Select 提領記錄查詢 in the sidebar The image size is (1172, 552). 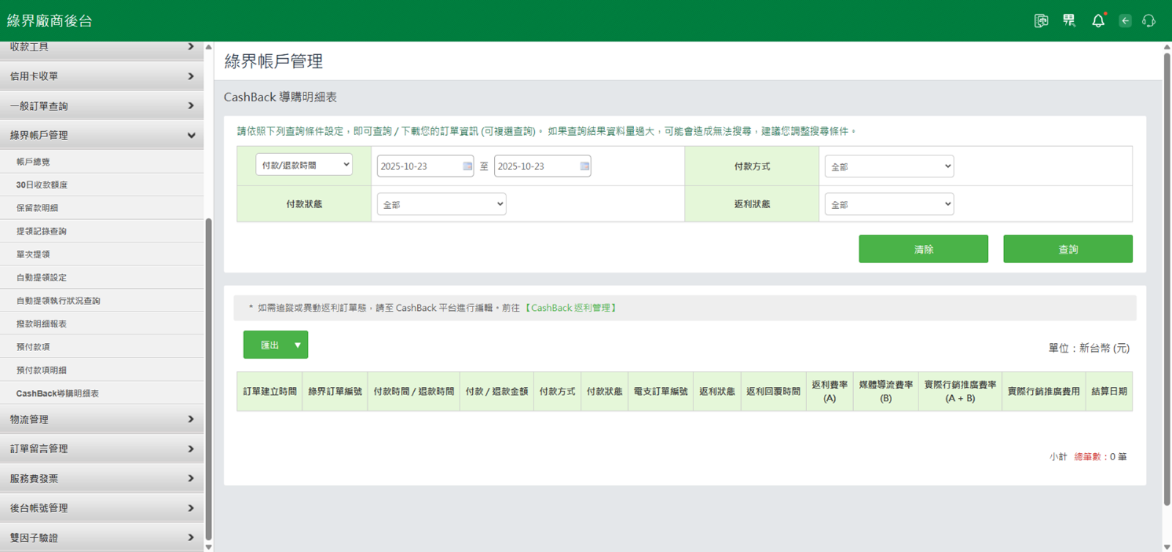click(42, 232)
